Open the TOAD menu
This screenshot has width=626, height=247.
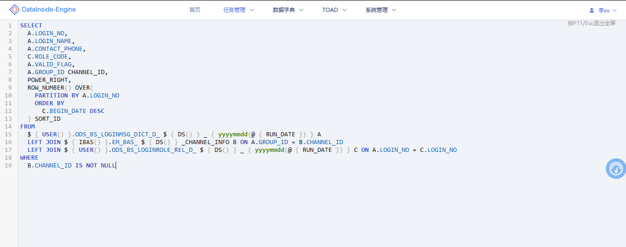click(330, 10)
